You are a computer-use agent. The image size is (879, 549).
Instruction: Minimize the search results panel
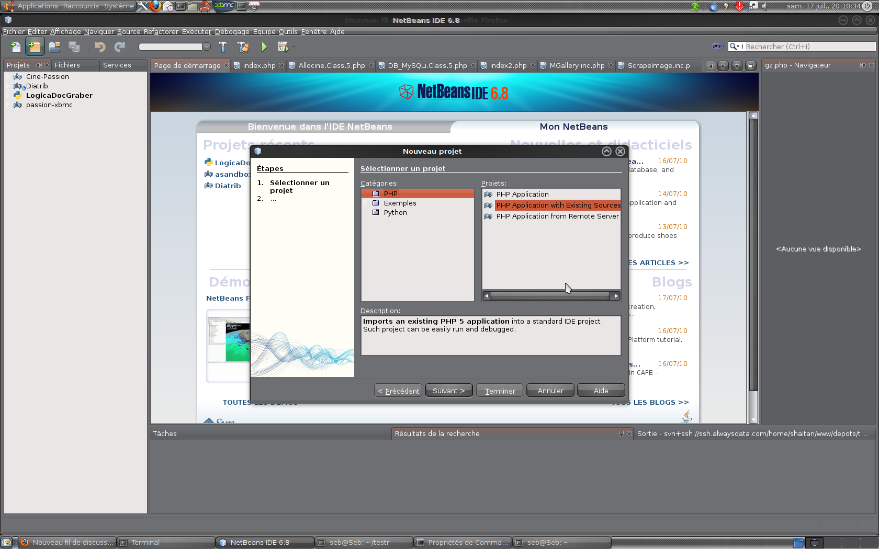[x=621, y=434]
